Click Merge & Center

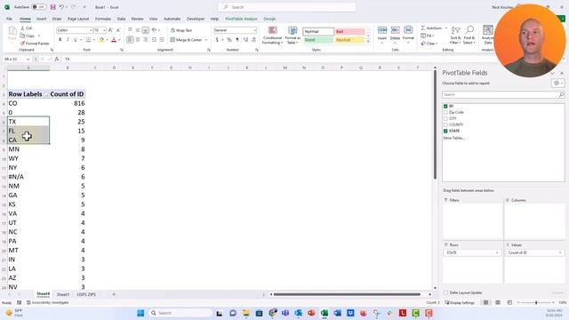(x=186, y=39)
